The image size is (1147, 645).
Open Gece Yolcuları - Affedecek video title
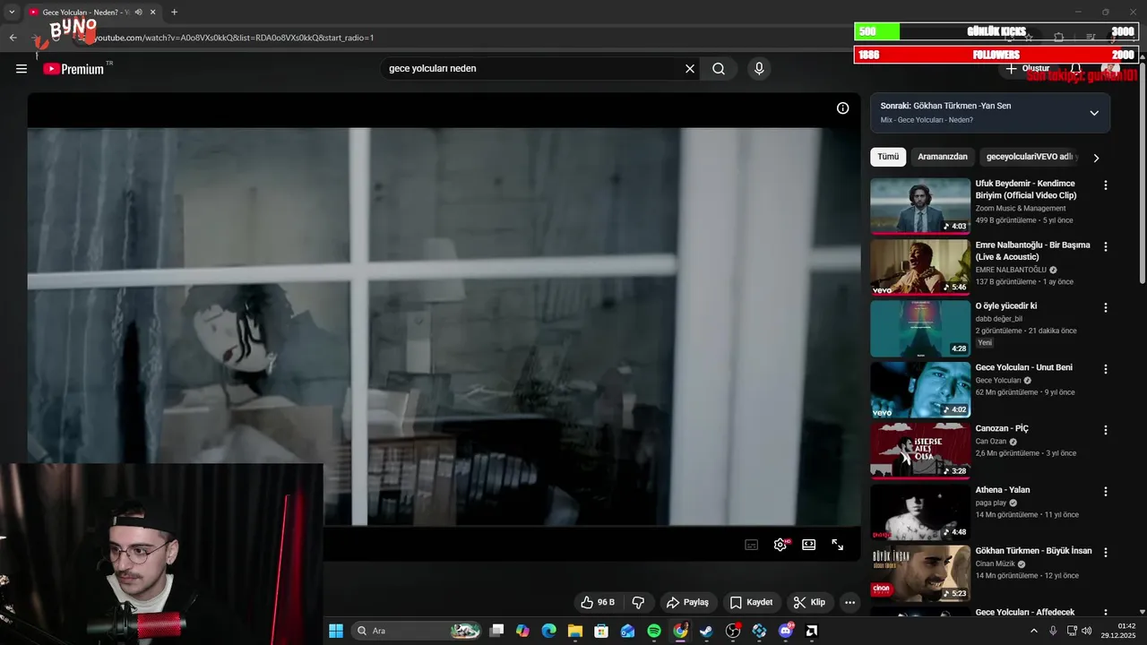(1025, 613)
